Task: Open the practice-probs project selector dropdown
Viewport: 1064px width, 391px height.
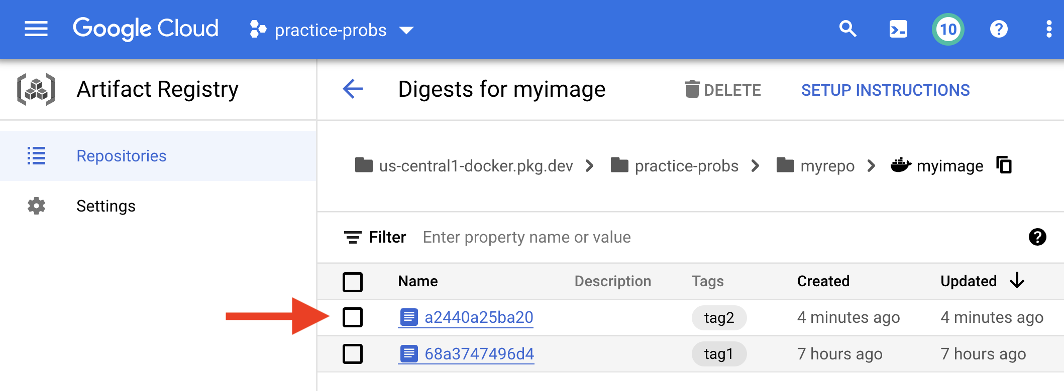Action: tap(332, 30)
